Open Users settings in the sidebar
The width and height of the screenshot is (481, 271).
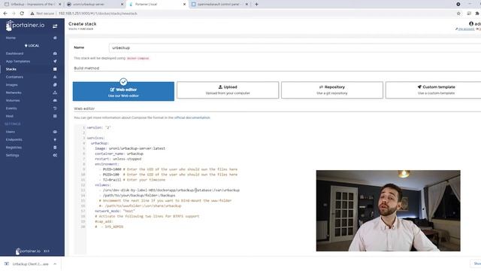(10, 132)
